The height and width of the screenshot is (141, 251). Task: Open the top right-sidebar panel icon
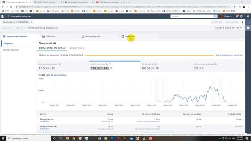tap(248, 22)
